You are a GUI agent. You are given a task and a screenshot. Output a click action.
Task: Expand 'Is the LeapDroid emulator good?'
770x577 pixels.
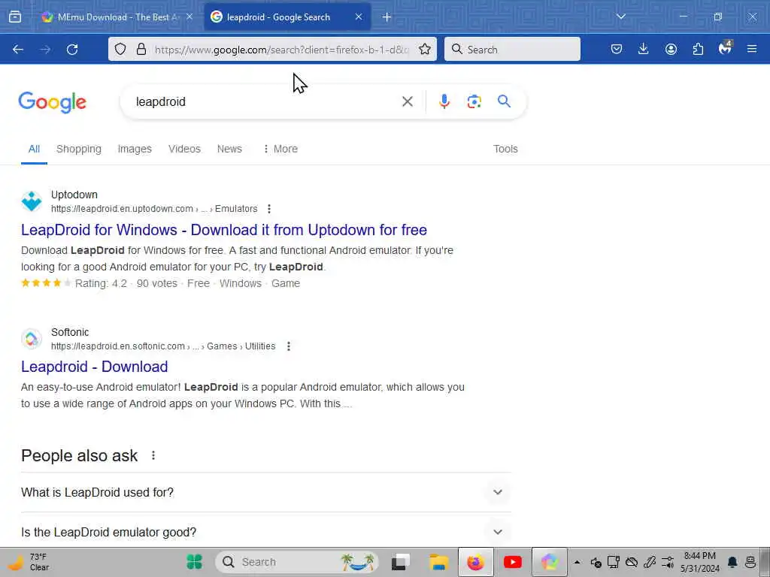(266, 533)
